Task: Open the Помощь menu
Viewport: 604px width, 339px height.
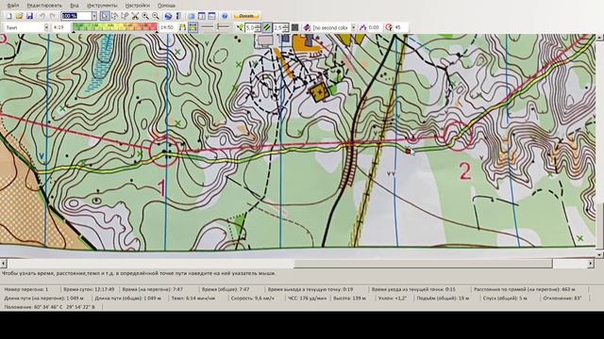Action: point(167,6)
